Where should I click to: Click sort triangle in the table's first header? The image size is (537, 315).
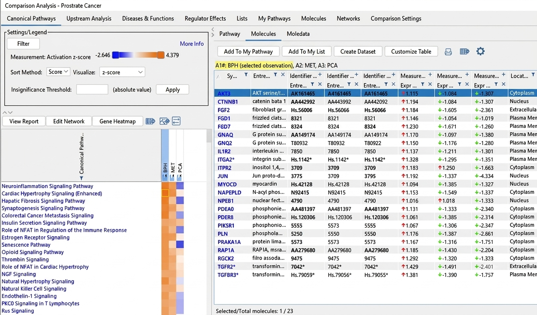(218, 76)
